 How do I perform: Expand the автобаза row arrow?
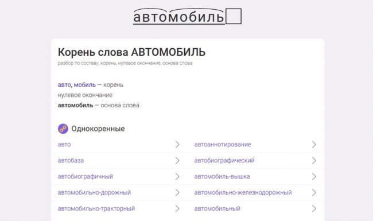(177, 161)
